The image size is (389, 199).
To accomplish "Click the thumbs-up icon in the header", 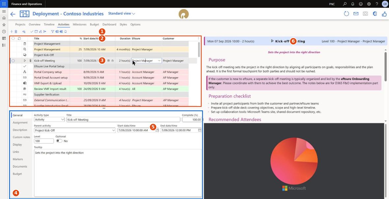I will (384, 14).
